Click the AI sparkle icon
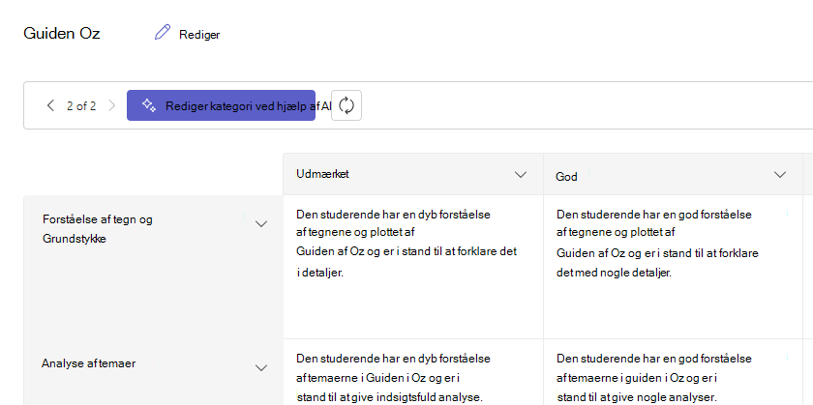The width and height of the screenshot is (813, 405). [149, 105]
